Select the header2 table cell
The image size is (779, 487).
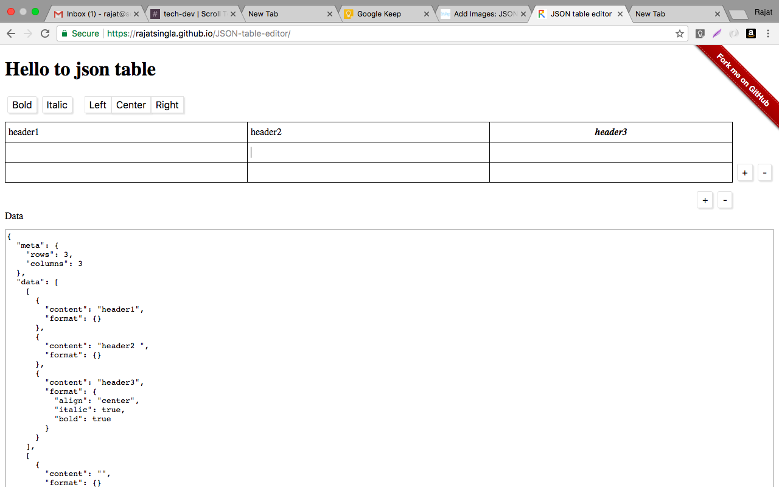368,132
